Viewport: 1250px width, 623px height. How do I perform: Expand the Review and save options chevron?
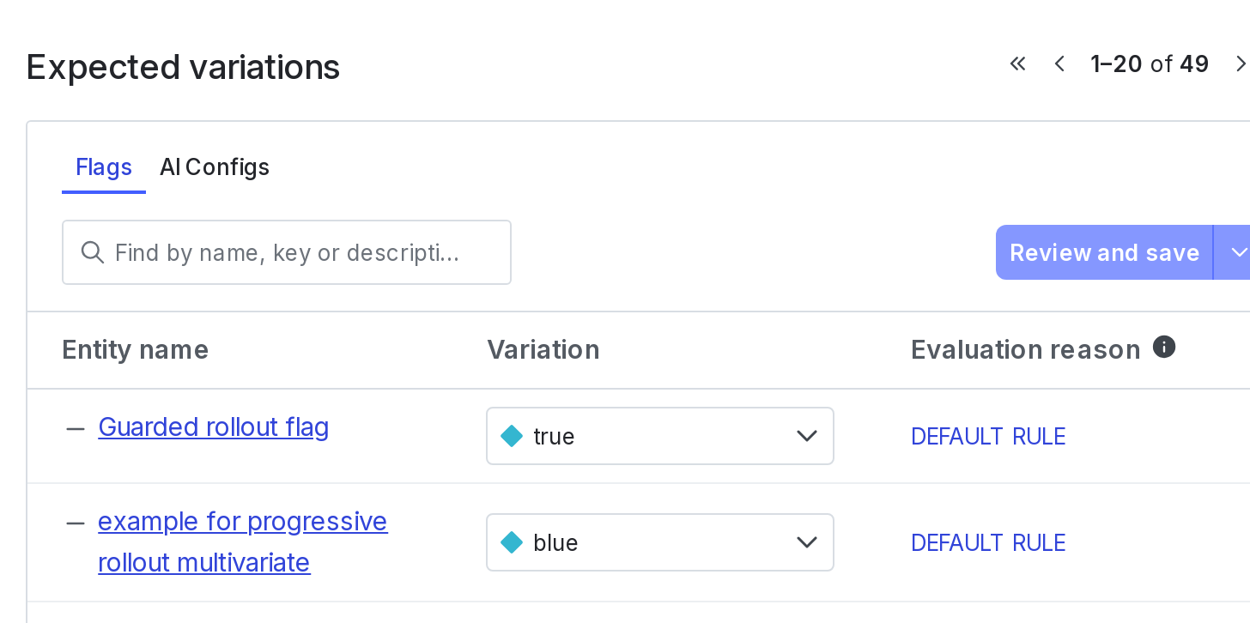pyautogui.click(x=1238, y=252)
